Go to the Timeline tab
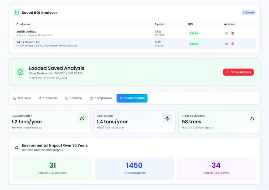This screenshot has width=269, height=190. click(74, 98)
